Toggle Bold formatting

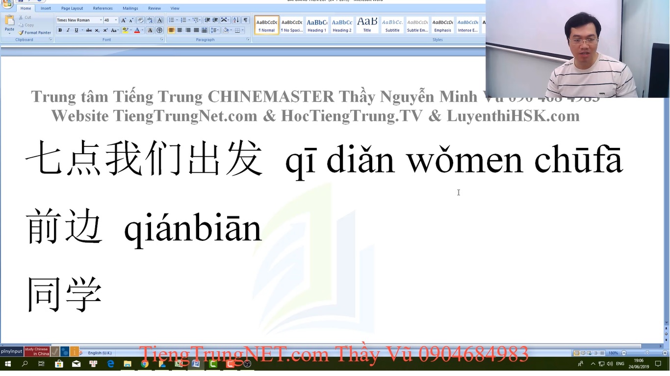coord(60,30)
